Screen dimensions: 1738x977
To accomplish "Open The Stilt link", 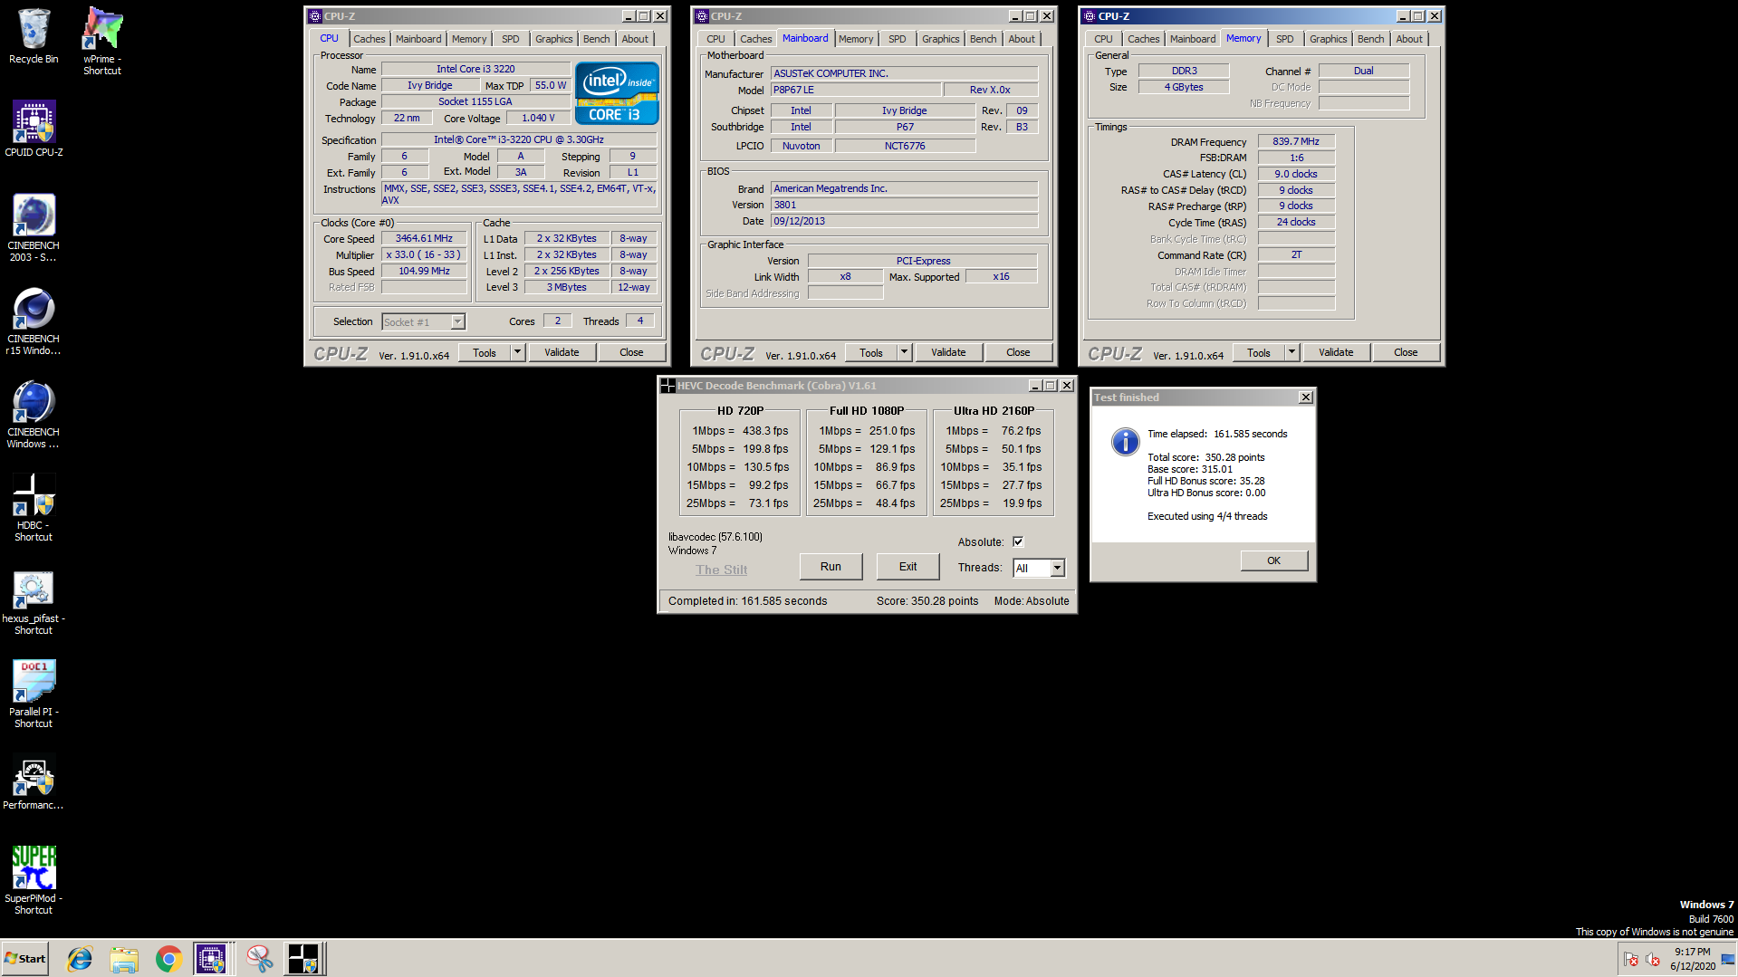I will pos(721,570).
